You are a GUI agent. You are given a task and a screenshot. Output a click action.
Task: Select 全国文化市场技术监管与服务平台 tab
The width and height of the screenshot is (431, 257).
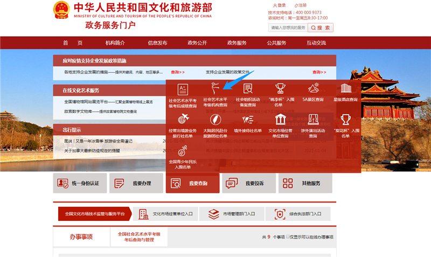(95, 214)
